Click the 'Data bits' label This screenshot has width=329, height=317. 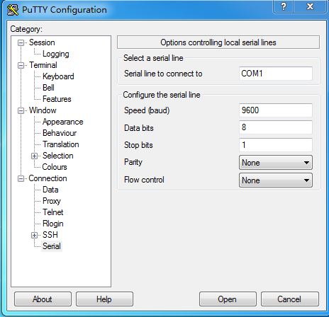tap(139, 128)
